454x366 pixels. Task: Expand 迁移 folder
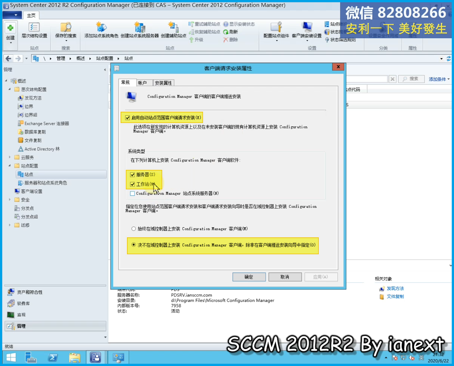[10, 225]
